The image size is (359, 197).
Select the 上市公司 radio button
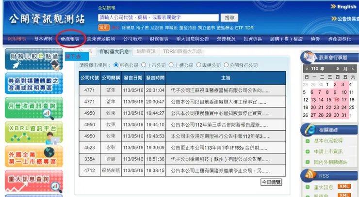click(x=144, y=65)
